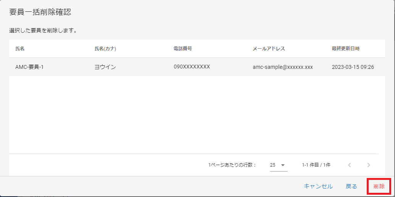Click the next page chevron icon
Image resolution: width=395 pixels, height=197 pixels.
pos(369,165)
